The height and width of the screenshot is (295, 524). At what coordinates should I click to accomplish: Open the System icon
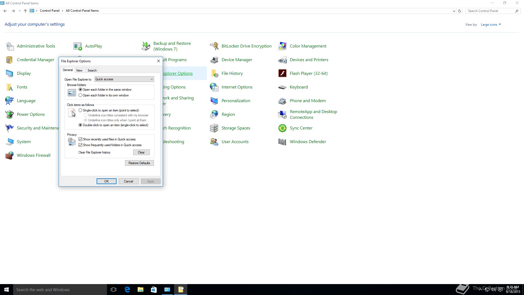(10, 142)
